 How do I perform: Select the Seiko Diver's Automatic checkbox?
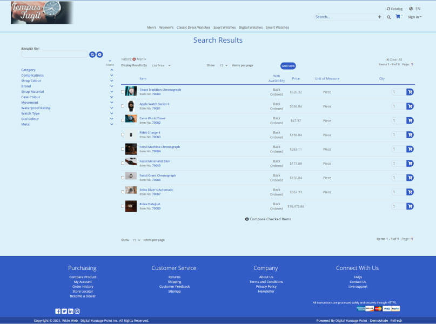[123, 192]
